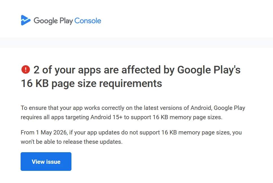Click "memory page sizes, you" in second paragraph
The width and height of the screenshot is (273, 183).
(x=210, y=132)
